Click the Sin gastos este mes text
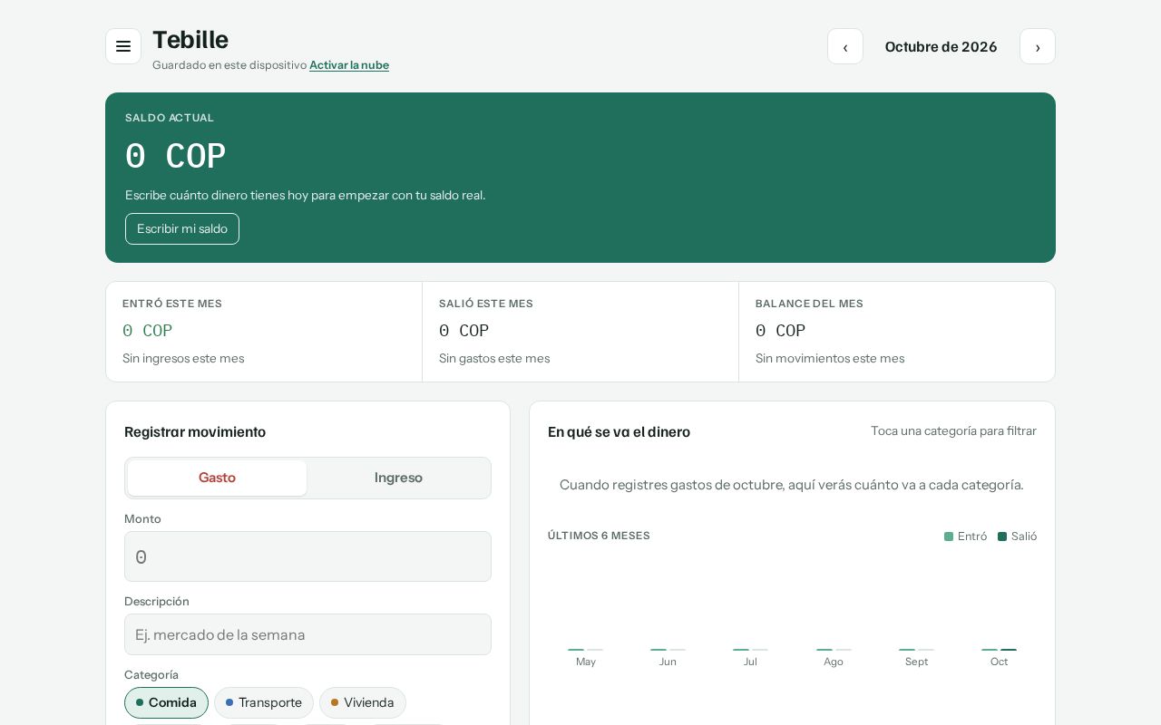The width and height of the screenshot is (1161, 725). 494,358
